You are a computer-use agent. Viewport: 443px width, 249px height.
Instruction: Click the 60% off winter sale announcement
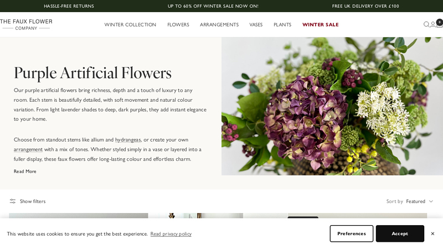coord(213,6)
